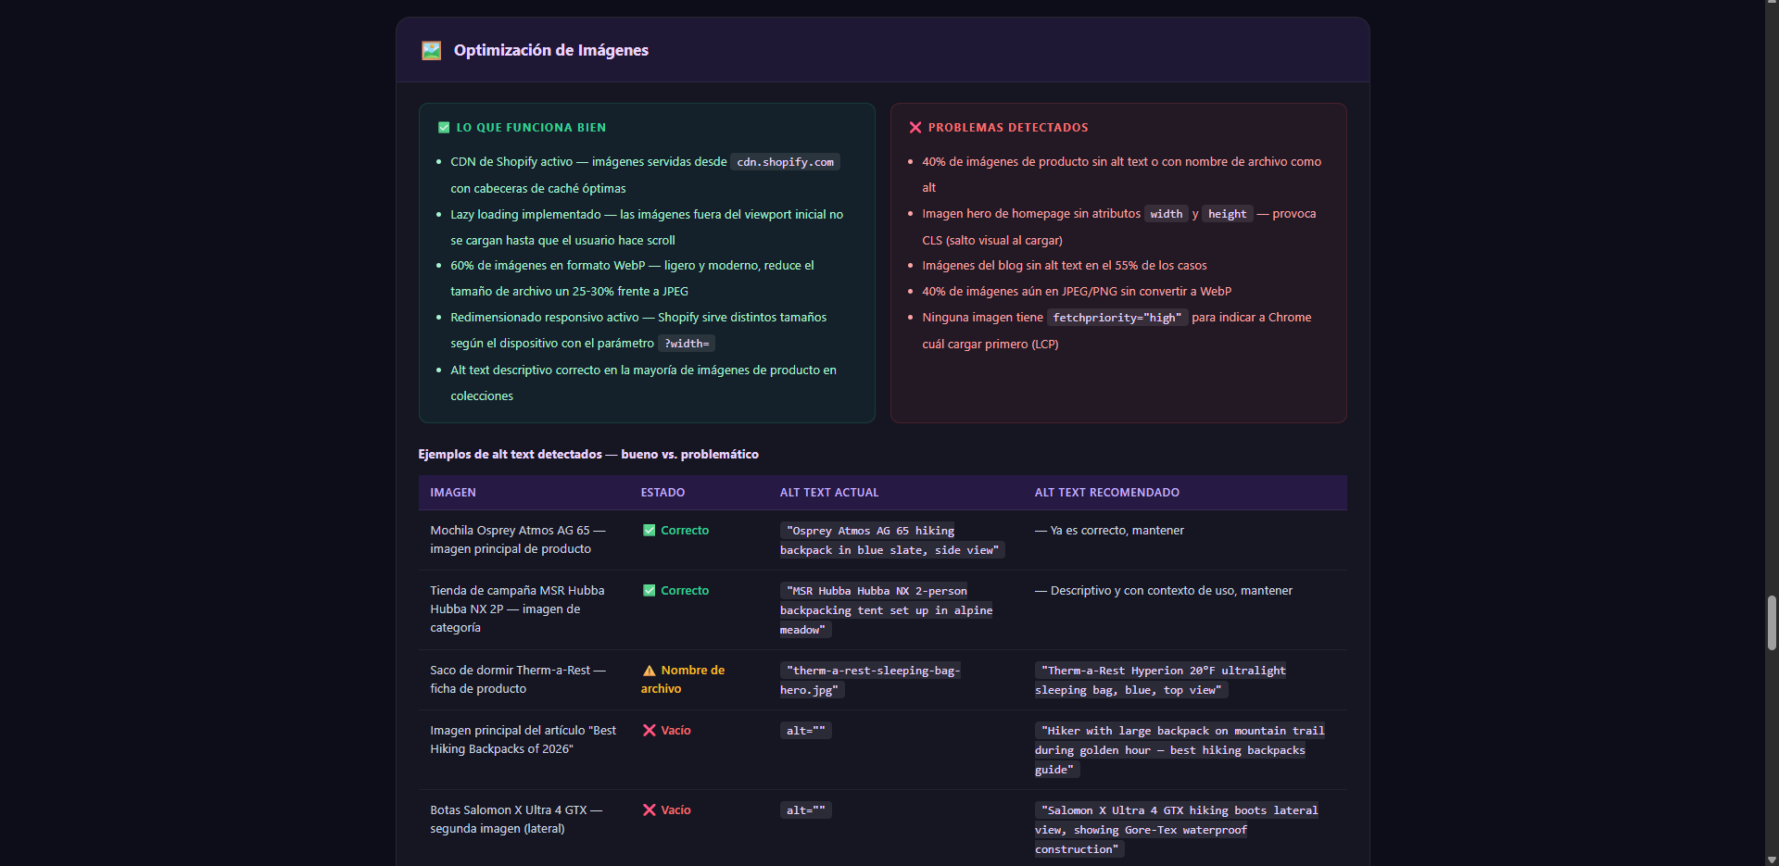Viewport: 1779px width, 866px height.
Task: Click the red X icon in the Best Hiking Backpacks row
Action: pyautogui.click(x=650, y=731)
